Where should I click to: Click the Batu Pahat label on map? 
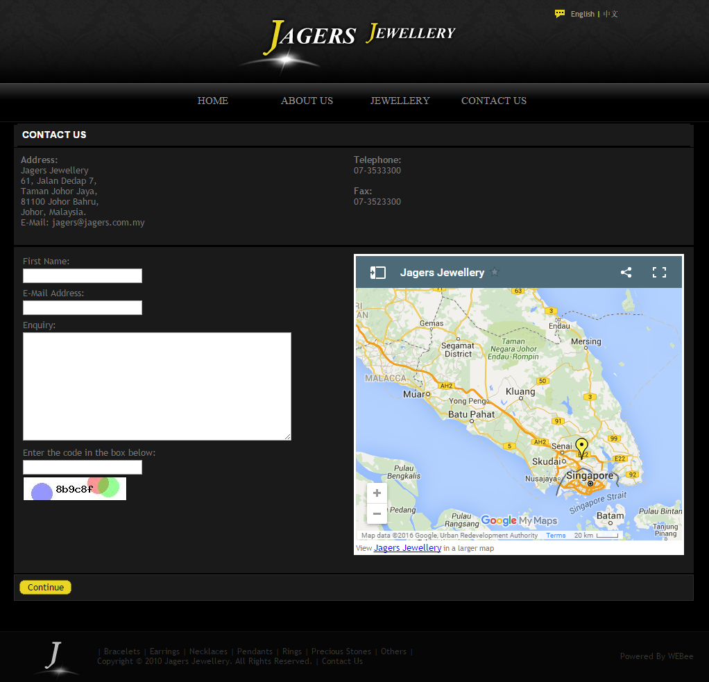point(471,414)
